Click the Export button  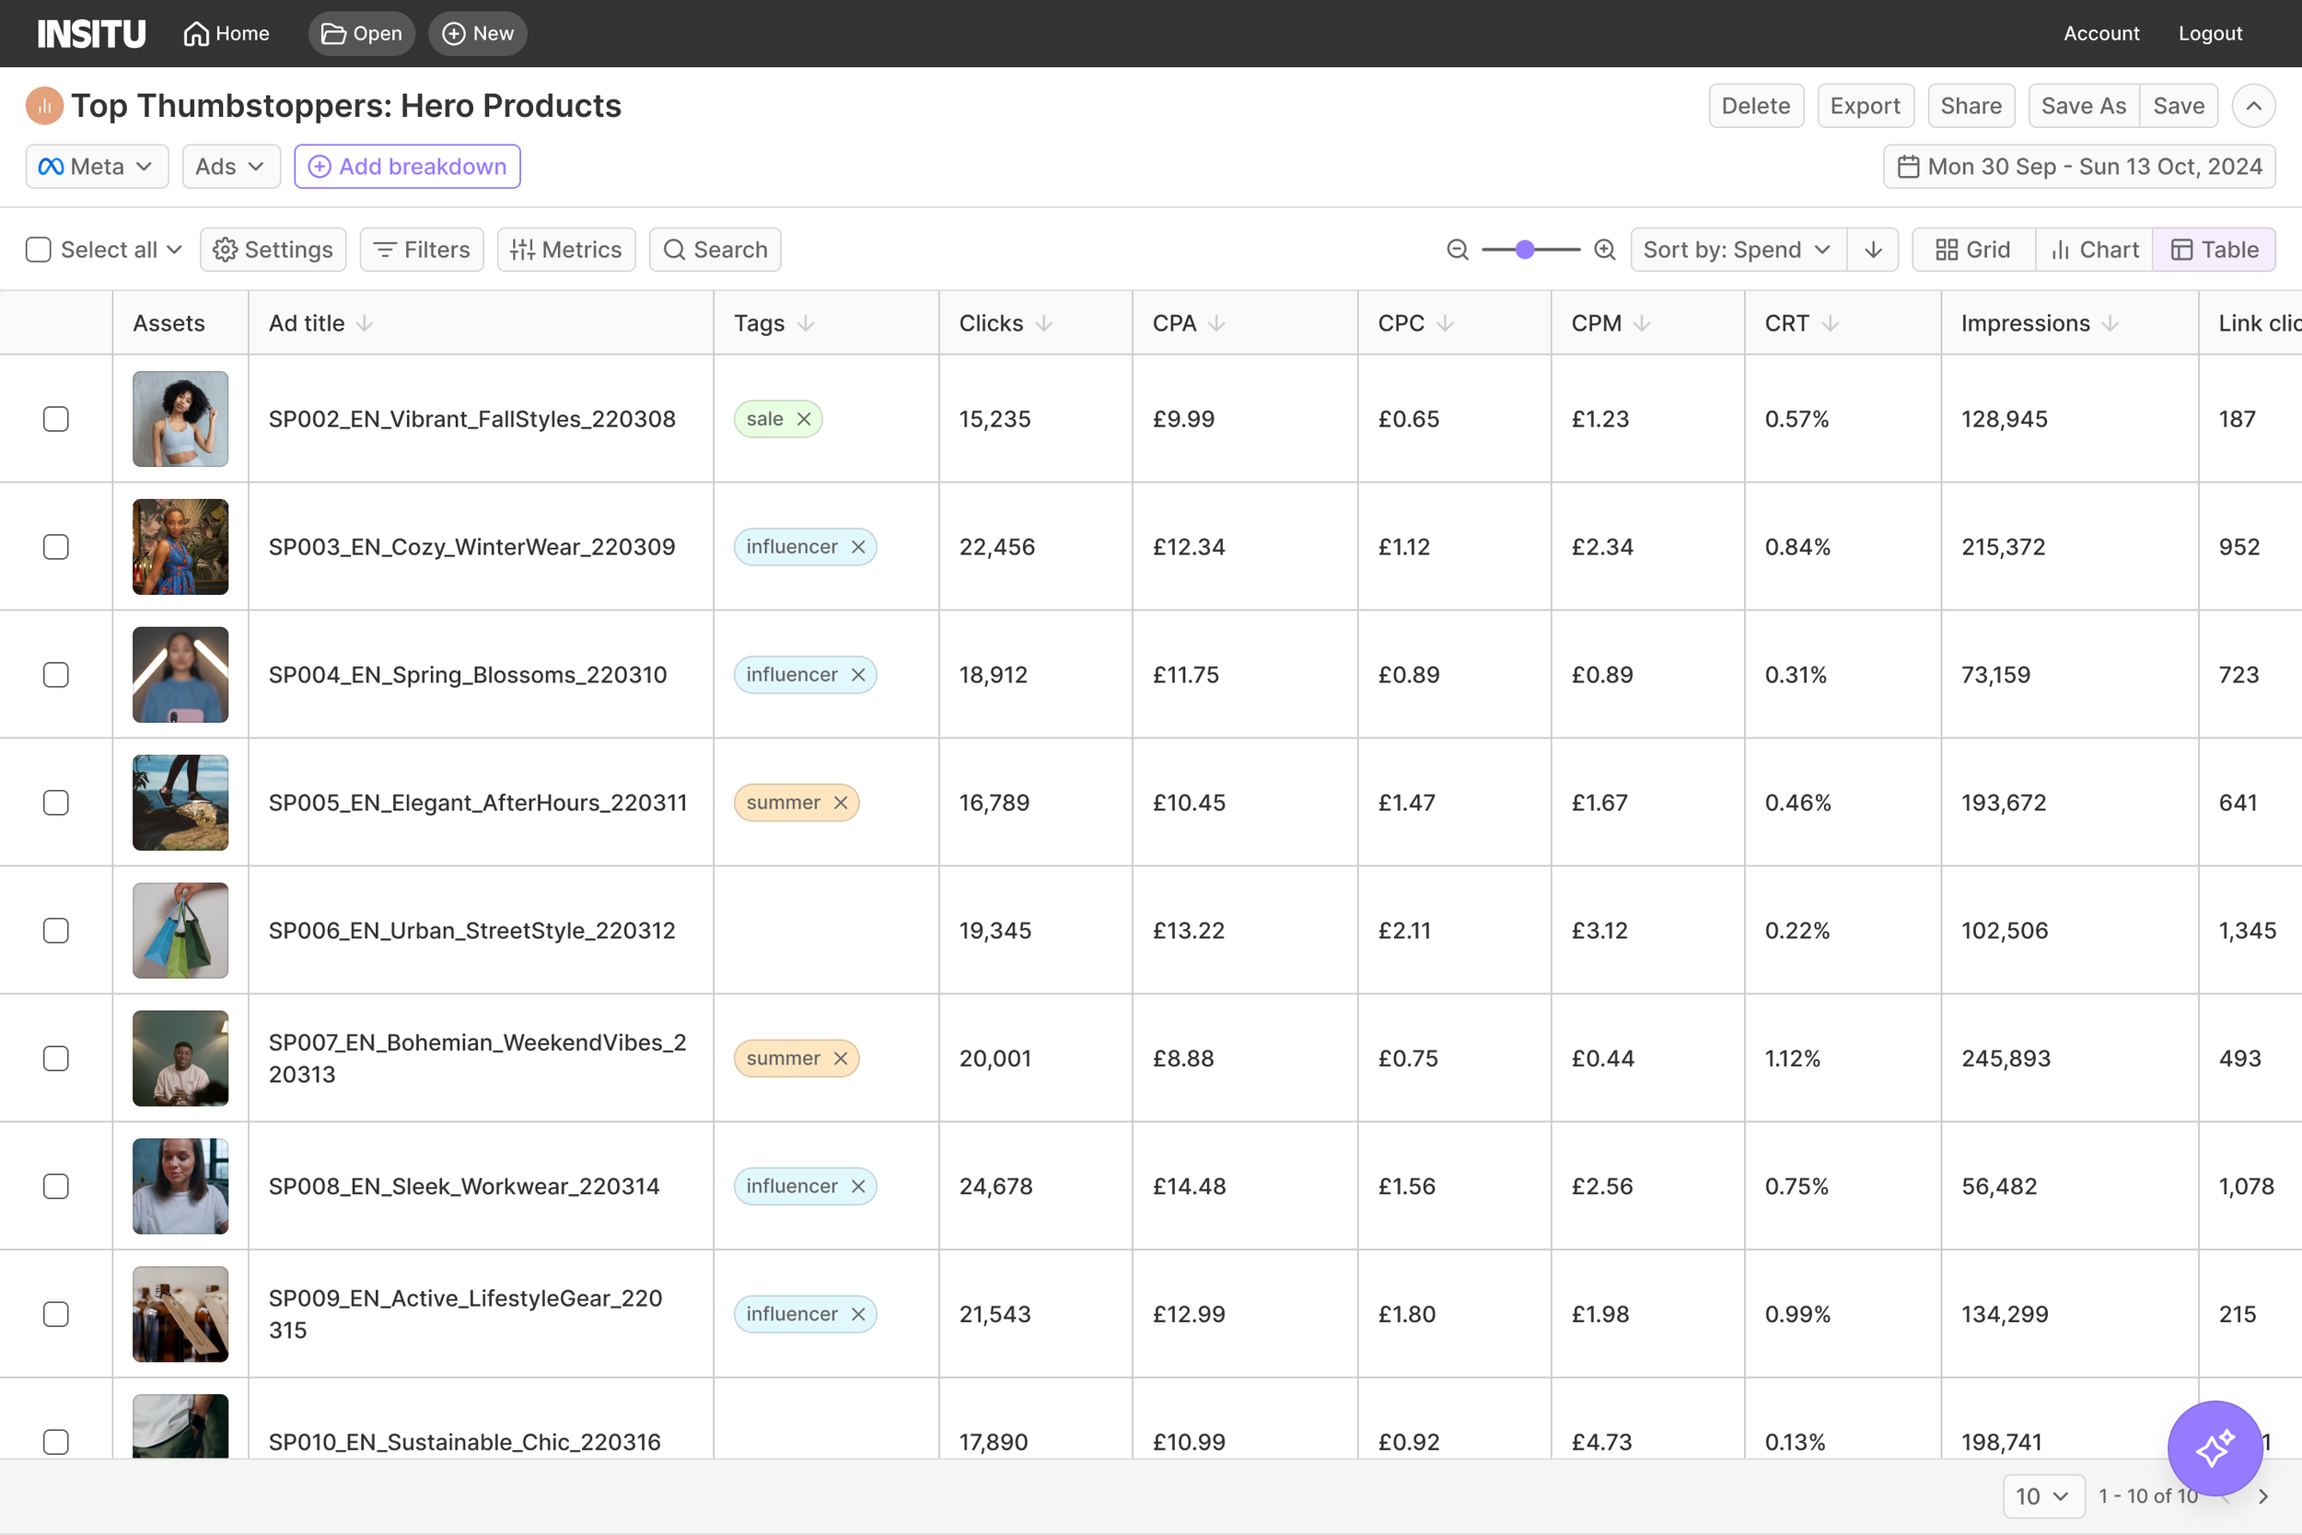click(1865, 106)
